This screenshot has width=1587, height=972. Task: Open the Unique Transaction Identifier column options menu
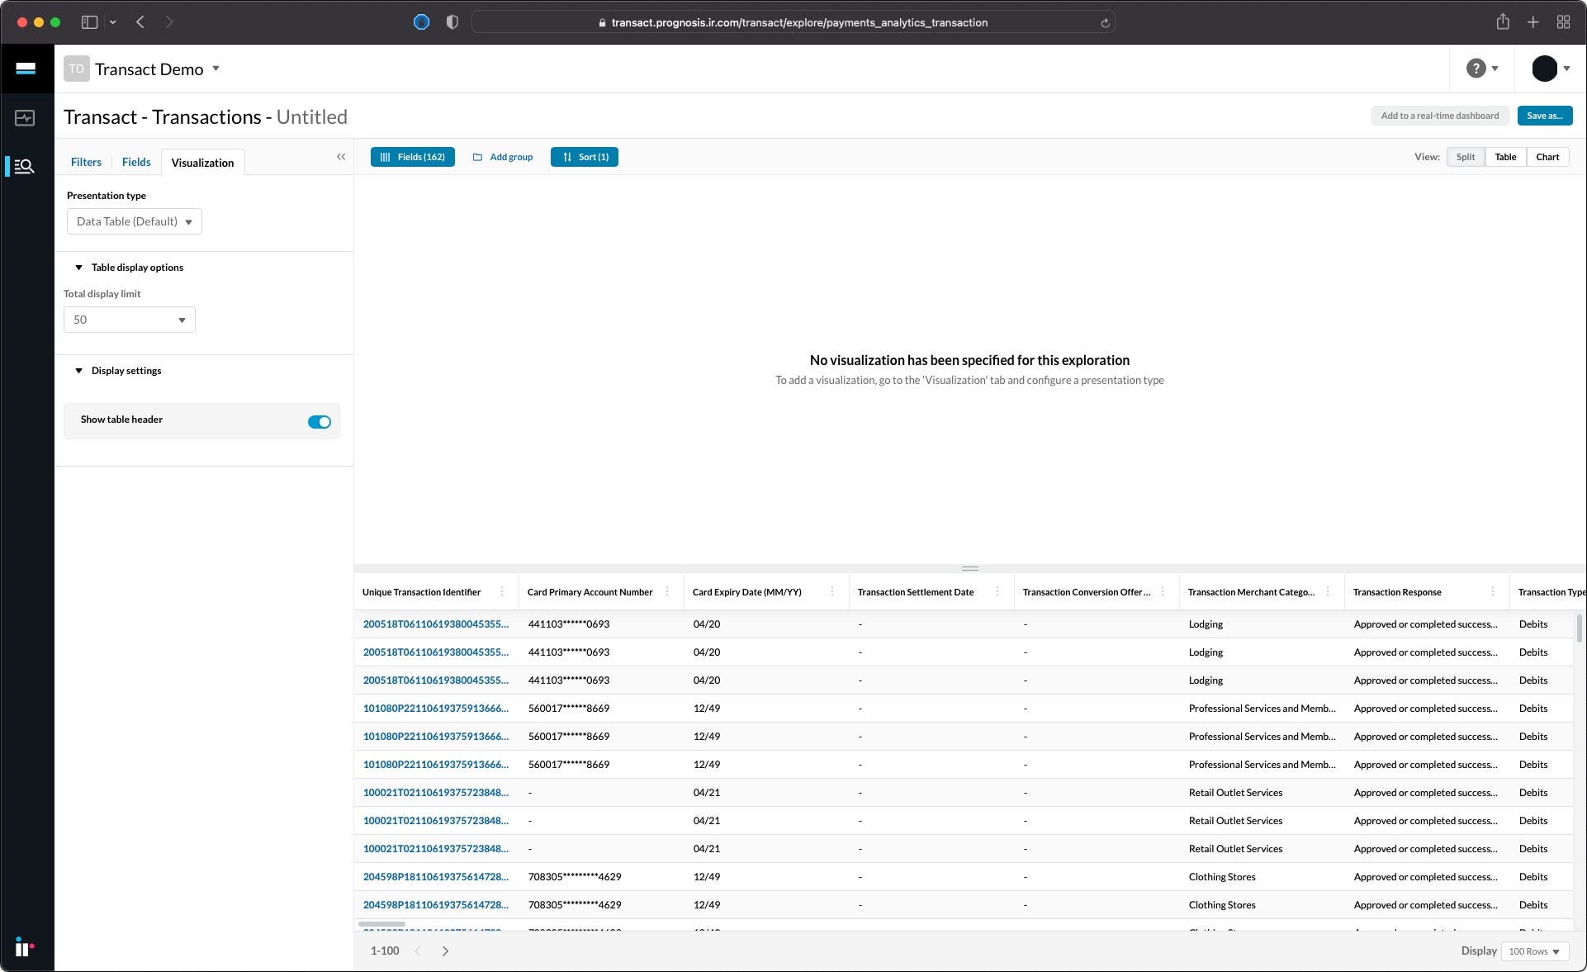[502, 591]
